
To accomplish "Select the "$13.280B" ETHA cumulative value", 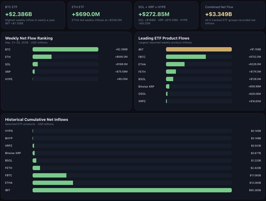I will [x=255, y=183].
